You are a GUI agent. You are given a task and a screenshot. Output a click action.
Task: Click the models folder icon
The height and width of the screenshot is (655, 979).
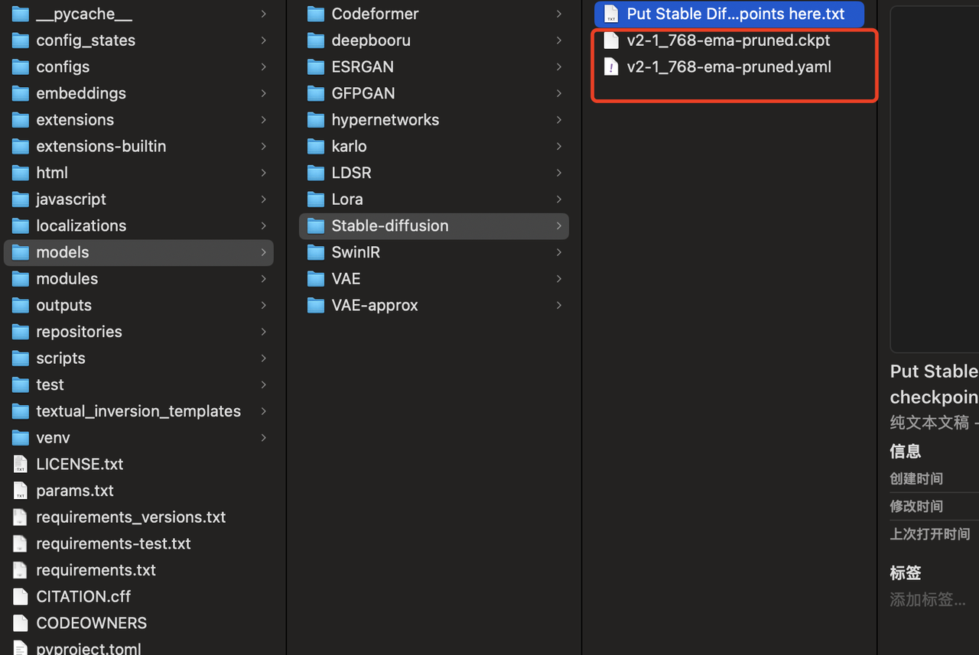pyautogui.click(x=21, y=252)
